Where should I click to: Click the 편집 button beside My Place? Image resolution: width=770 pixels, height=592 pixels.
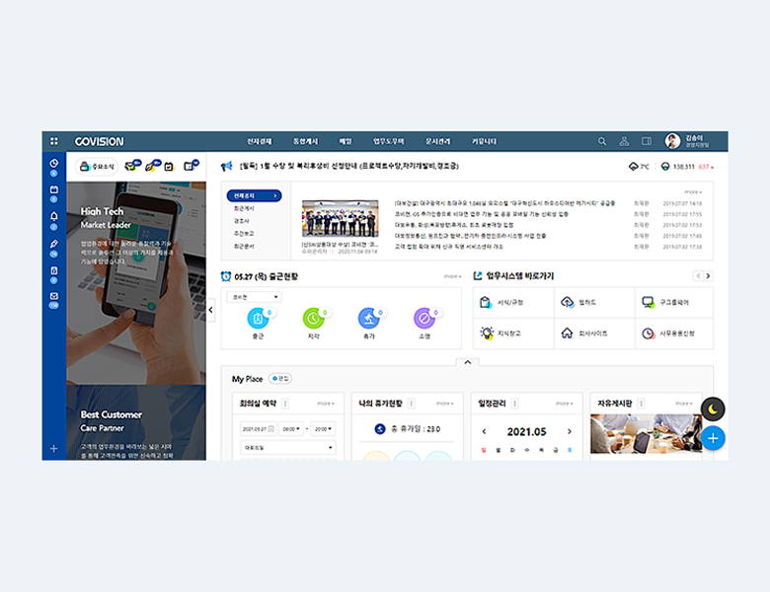pos(280,378)
